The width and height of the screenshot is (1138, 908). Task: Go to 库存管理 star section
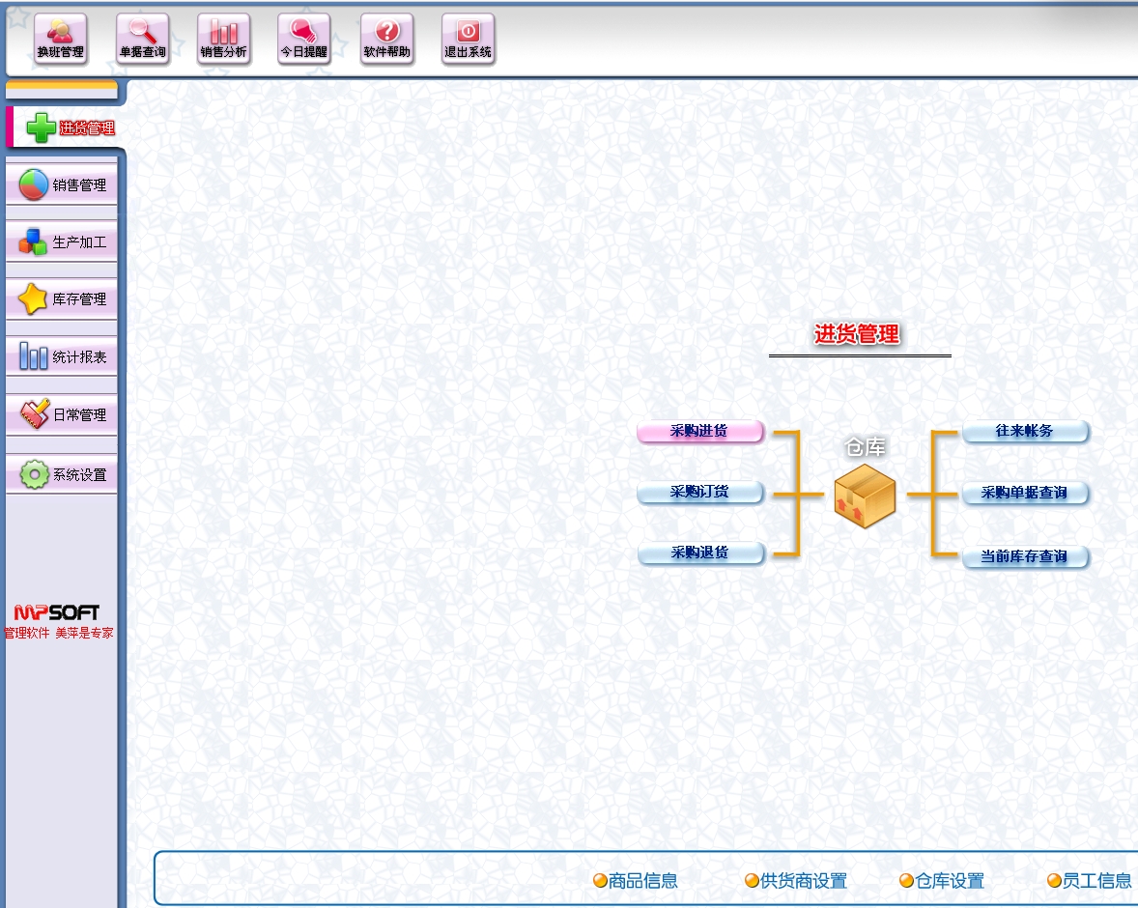(x=62, y=299)
